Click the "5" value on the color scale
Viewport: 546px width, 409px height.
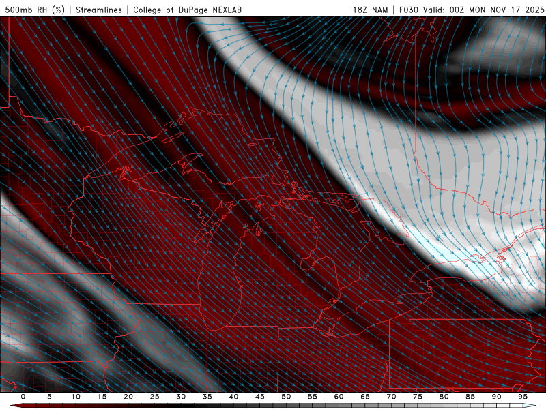49,397
